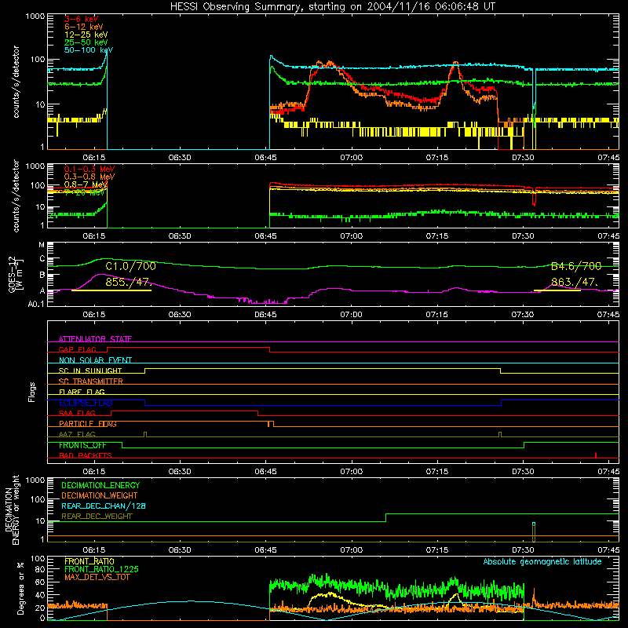
Task: Click the yellow flare bar under 863./47.
Action: pos(557,290)
